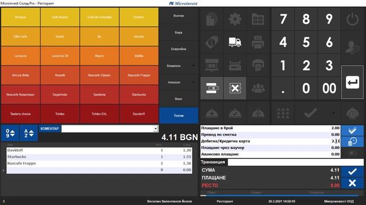
Task: Add Tasters choice product tile
Action: pos(21,114)
